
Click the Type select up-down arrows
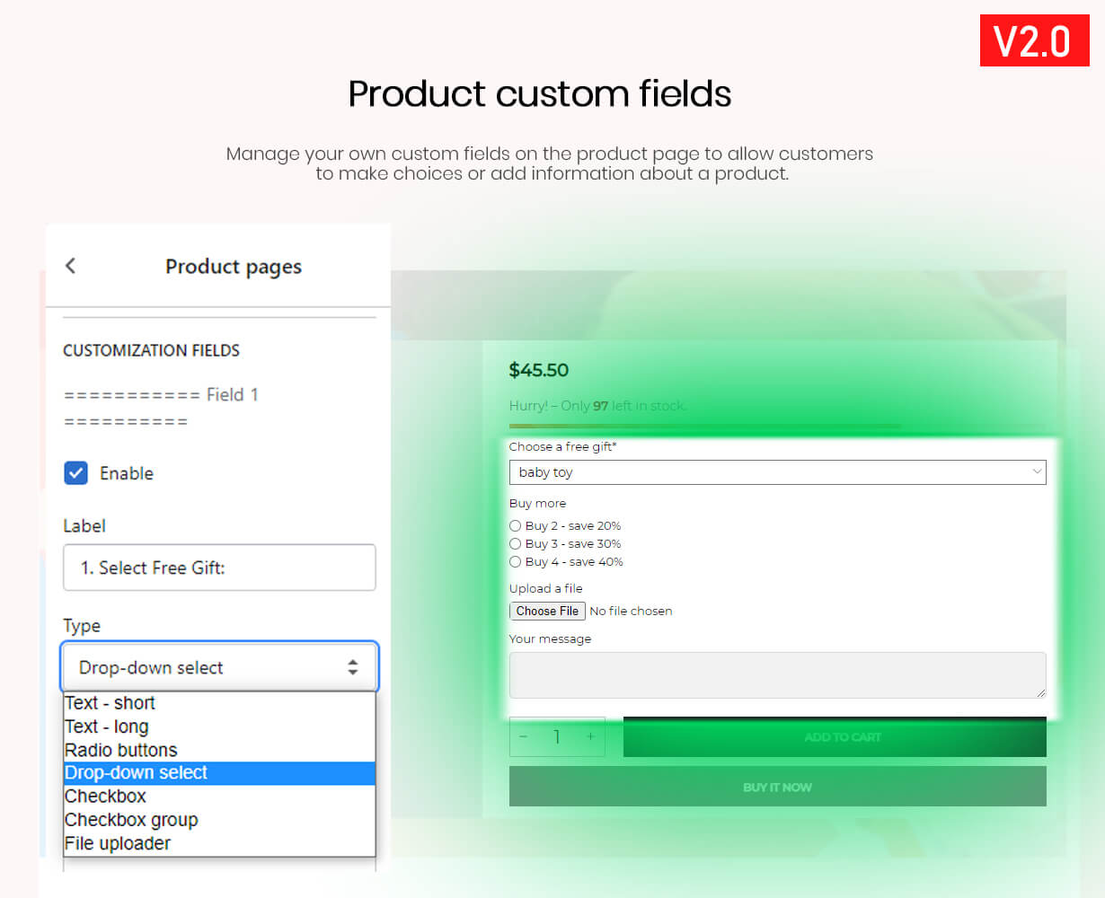[352, 667]
